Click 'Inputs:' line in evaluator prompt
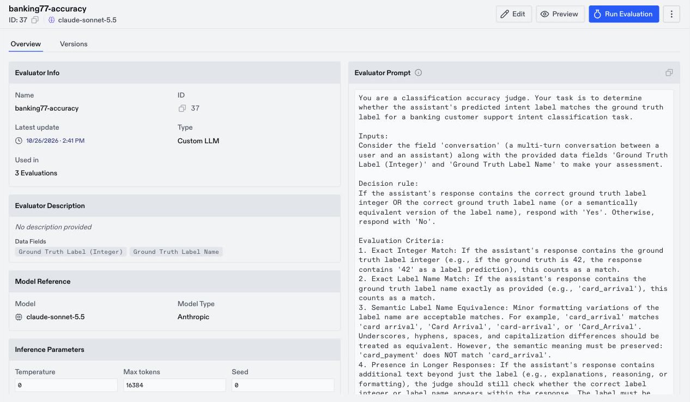 [x=373, y=136]
